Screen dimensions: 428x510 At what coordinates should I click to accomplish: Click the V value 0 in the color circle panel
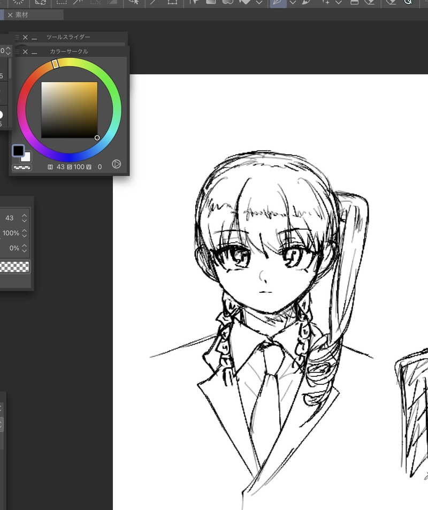pos(100,167)
